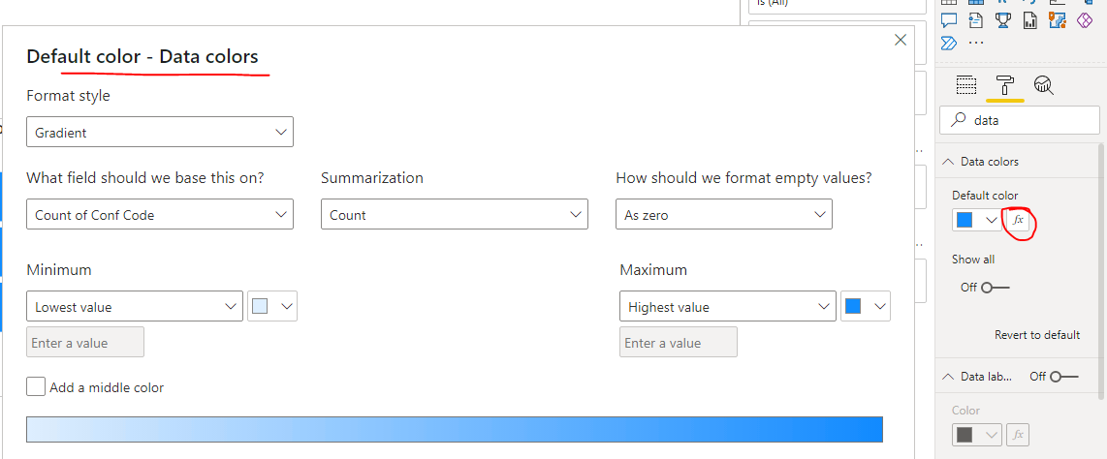This screenshot has width=1107, height=459.
Task: Open the Maximum 'Highest value' dropdown
Action: point(727,306)
